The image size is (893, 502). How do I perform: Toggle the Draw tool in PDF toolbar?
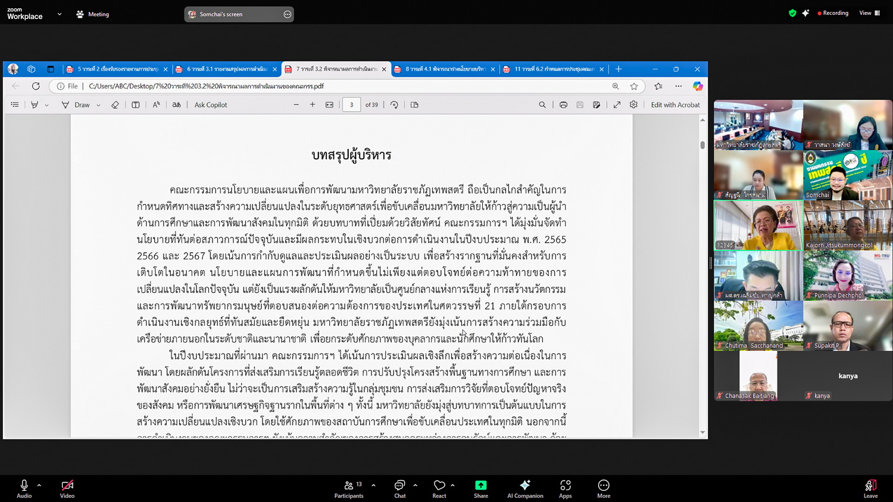(76, 105)
